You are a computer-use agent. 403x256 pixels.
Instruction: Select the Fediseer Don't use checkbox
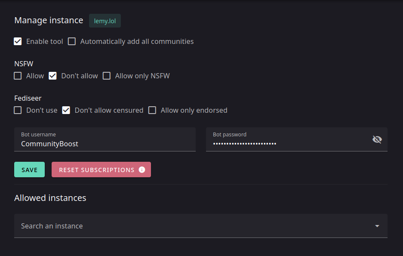(18, 110)
